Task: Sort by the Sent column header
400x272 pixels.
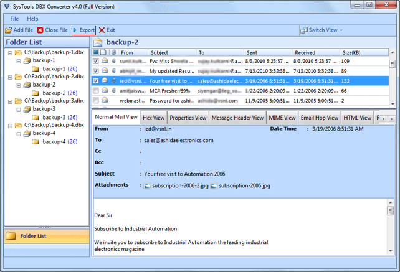Action: pos(268,52)
